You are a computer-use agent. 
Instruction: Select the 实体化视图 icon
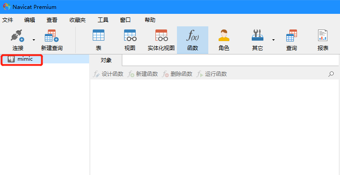pos(161,35)
